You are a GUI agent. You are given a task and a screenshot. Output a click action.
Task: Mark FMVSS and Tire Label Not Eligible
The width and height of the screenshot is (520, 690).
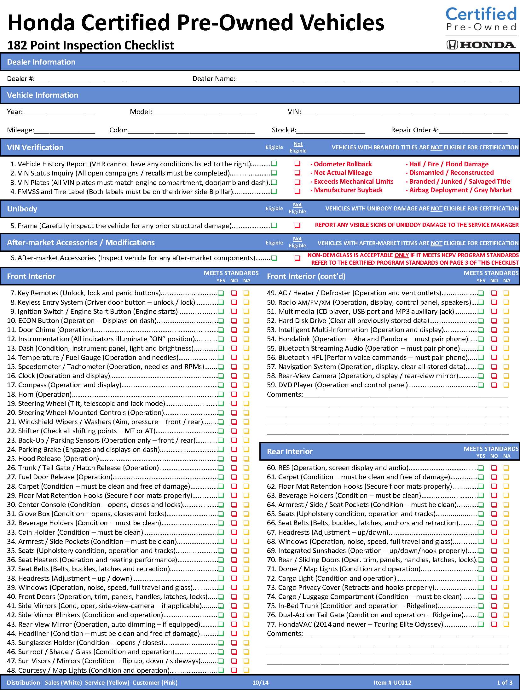point(298,191)
